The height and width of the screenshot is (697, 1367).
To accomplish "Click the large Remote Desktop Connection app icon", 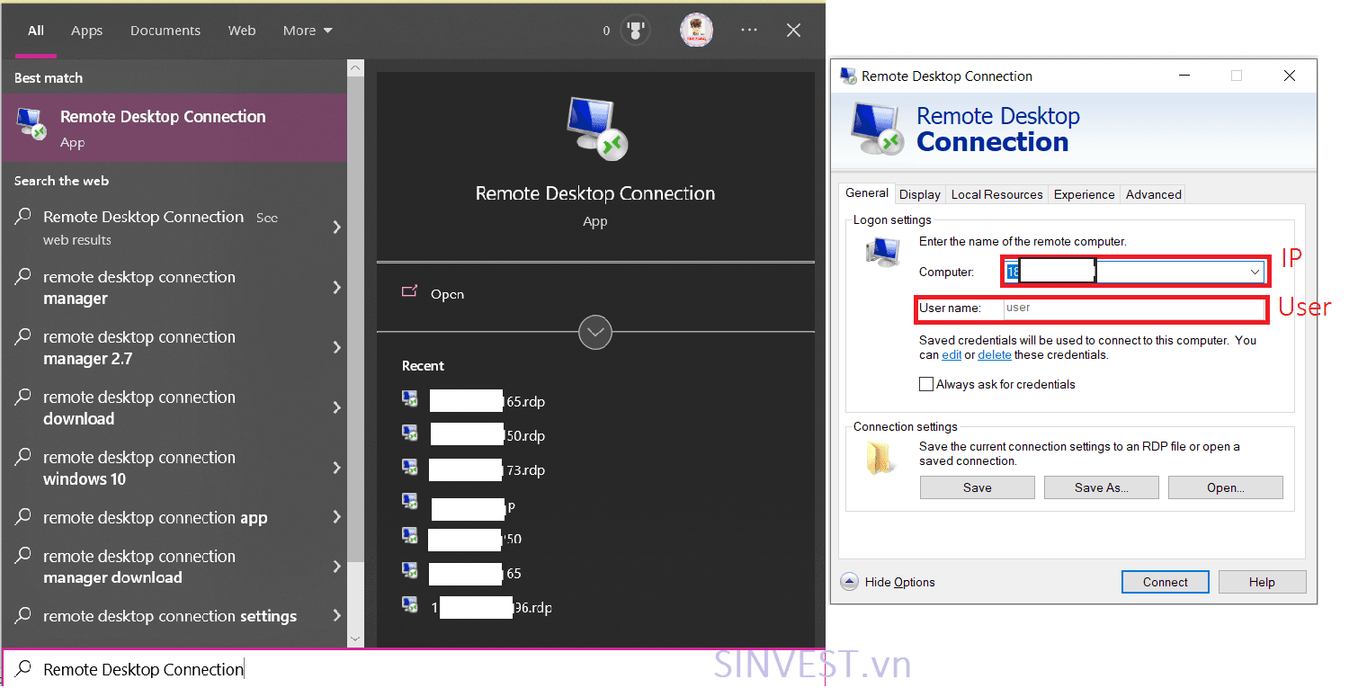I will pyautogui.click(x=596, y=128).
